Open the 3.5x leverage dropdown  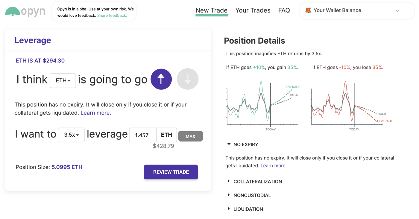click(71, 135)
